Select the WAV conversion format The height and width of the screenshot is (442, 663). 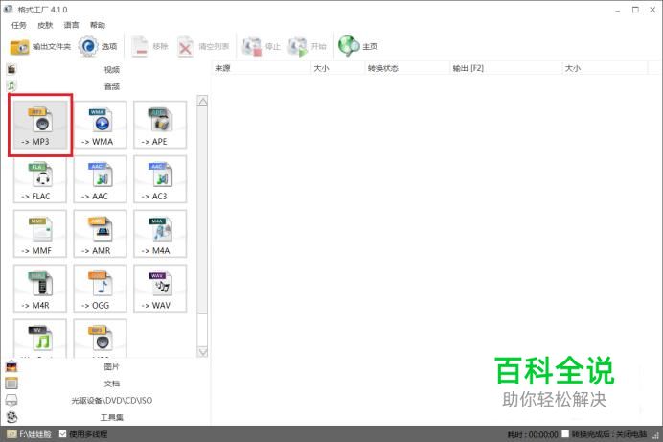click(160, 289)
